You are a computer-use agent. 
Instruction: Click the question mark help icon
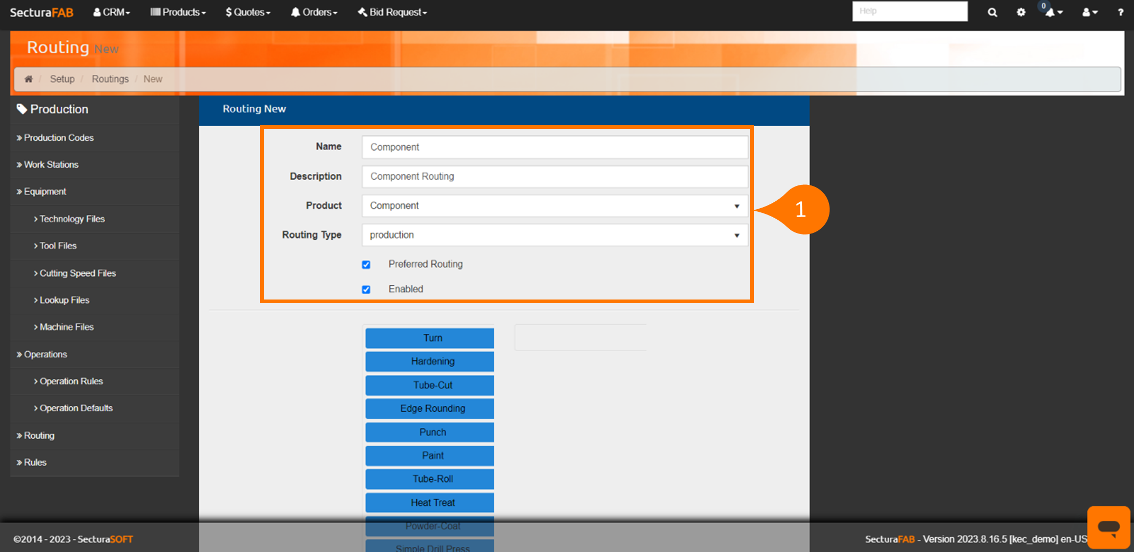click(x=1120, y=12)
